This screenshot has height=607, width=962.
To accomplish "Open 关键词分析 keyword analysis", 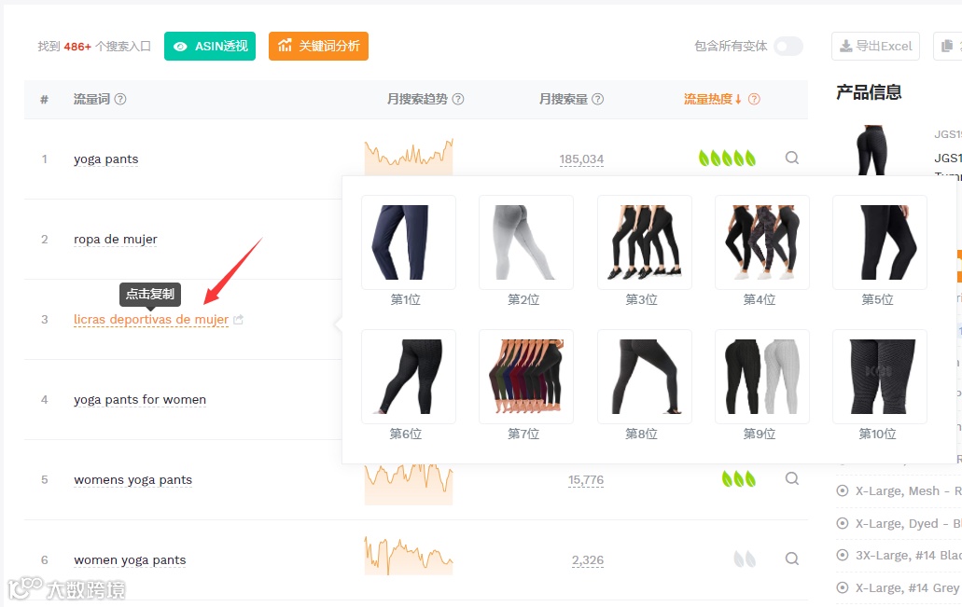I will pos(318,46).
